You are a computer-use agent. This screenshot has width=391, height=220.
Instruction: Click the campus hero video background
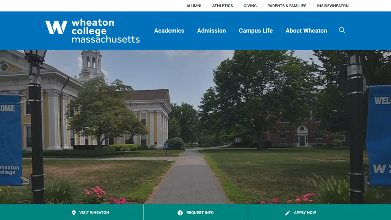[195, 127]
